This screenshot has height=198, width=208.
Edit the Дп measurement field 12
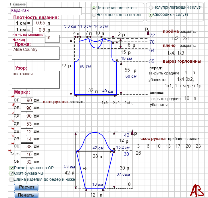click(27, 132)
